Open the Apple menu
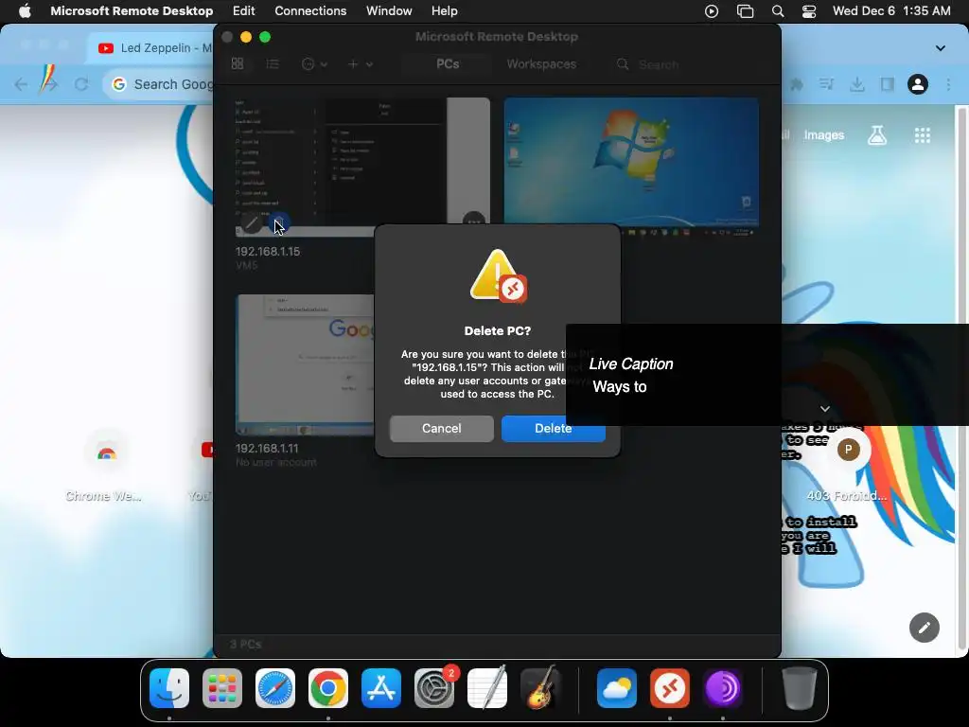The height and width of the screenshot is (727, 969). pyautogui.click(x=25, y=11)
